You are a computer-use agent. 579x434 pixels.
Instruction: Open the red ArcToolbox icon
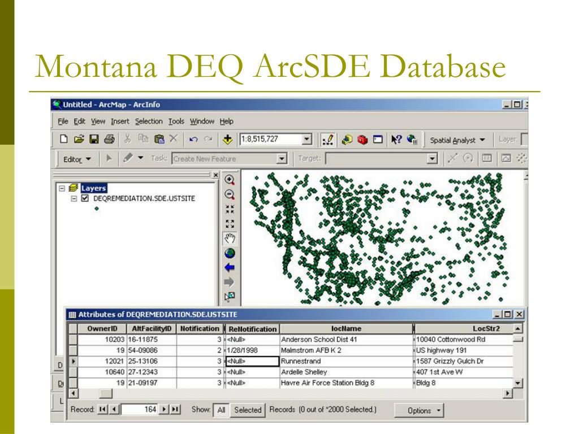[362, 140]
